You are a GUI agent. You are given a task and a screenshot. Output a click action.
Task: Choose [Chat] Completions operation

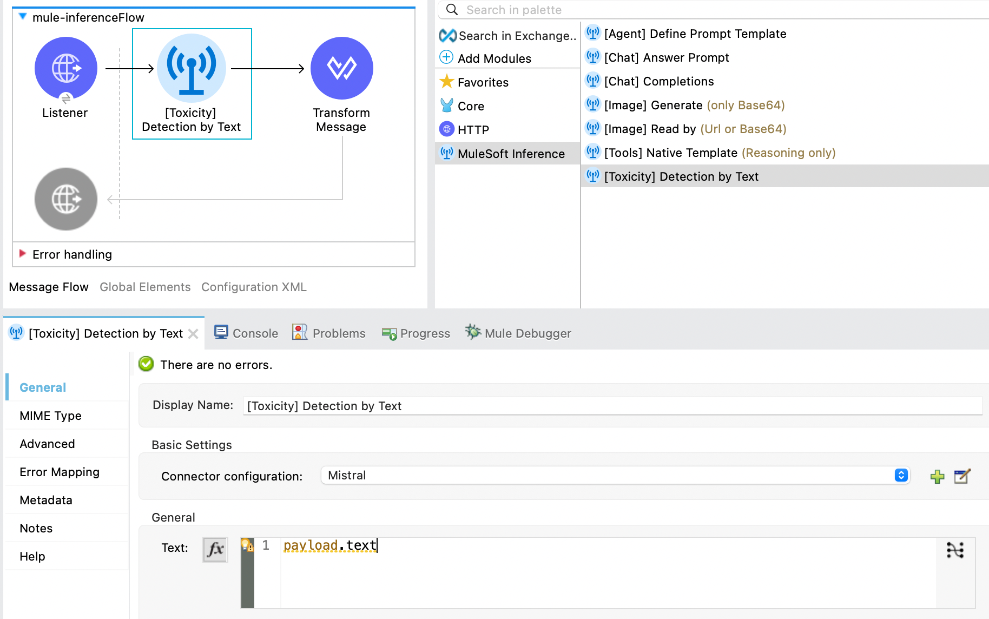[659, 81]
